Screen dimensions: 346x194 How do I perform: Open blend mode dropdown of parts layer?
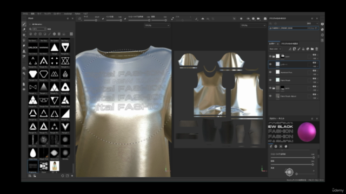point(315,86)
